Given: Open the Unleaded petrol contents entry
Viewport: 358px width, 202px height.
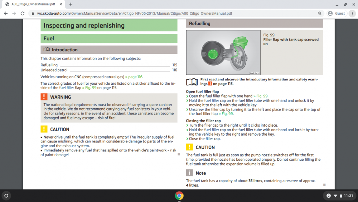Looking at the screenshot, I should point(109,70).
